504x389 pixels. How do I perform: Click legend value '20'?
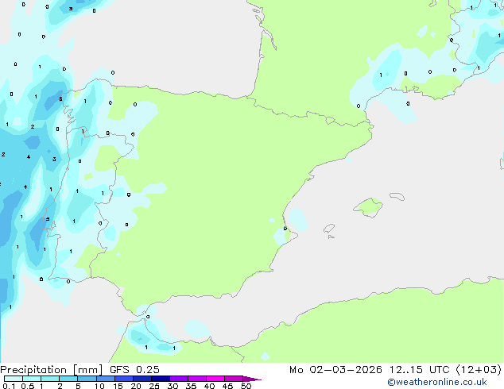pyautogui.click(x=136, y=386)
